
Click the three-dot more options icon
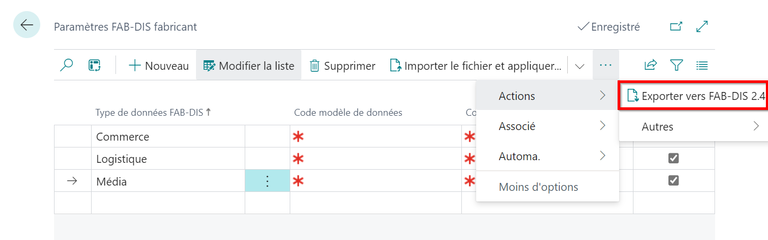coord(605,66)
